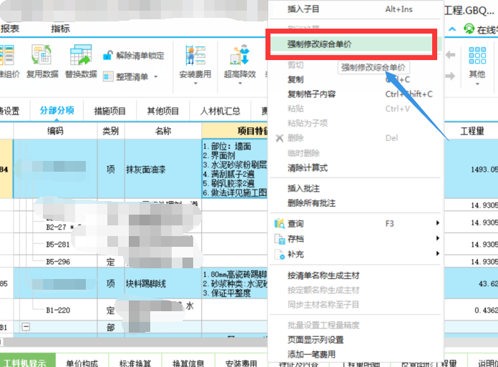Click the right arrow navigation icon

(450, 76)
